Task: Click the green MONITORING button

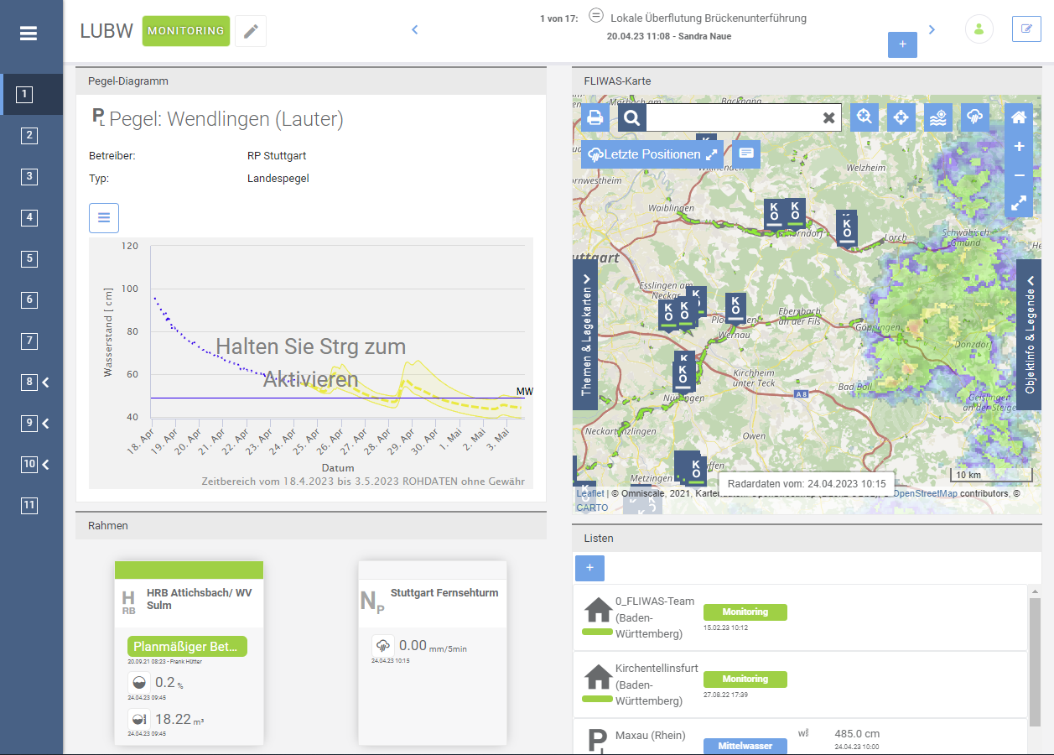Action: (x=186, y=31)
